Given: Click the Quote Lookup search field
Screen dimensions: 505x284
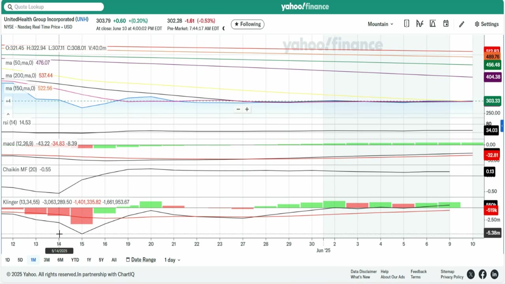Looking at the screenshot, I should point(53,7).
